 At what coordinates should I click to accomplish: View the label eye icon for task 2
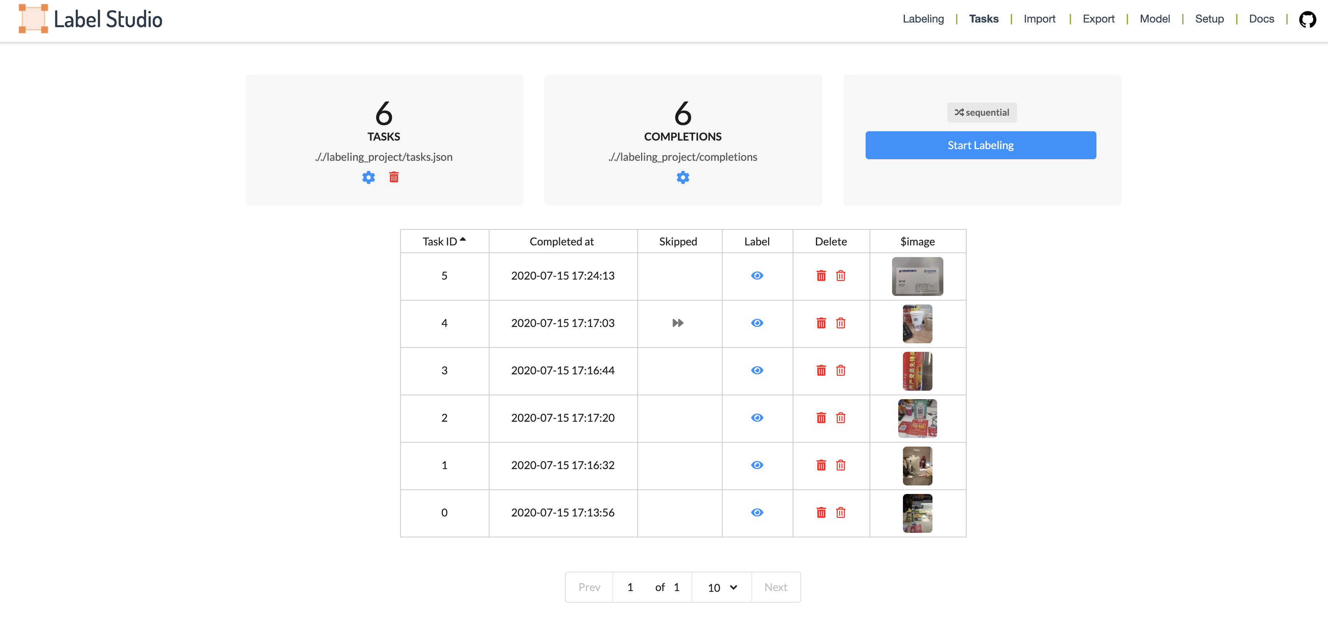click(757, 418)
